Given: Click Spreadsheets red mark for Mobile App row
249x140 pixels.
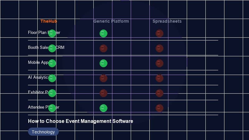Looking at the screenshot, I should (159, 63).
